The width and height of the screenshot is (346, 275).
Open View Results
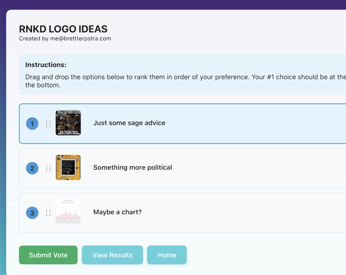112,255
